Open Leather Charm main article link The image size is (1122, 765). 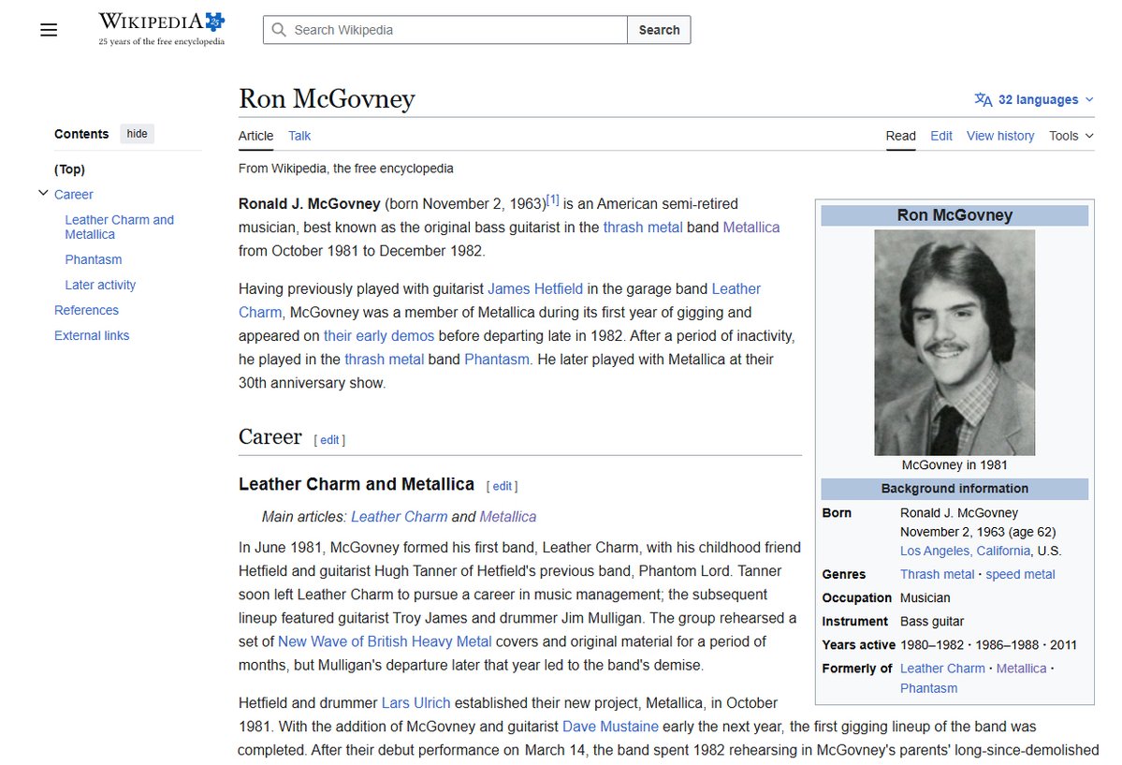(x=400, y=517)
